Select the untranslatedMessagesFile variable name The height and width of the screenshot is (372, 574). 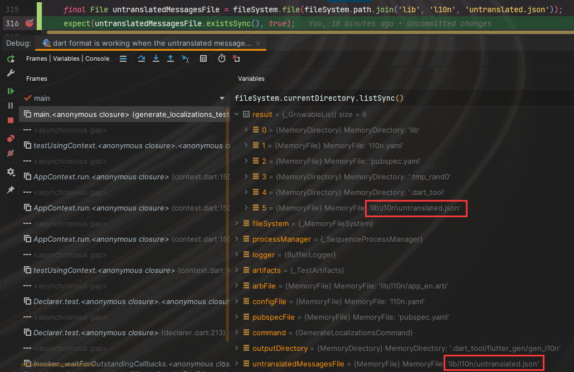pos(298,364)
